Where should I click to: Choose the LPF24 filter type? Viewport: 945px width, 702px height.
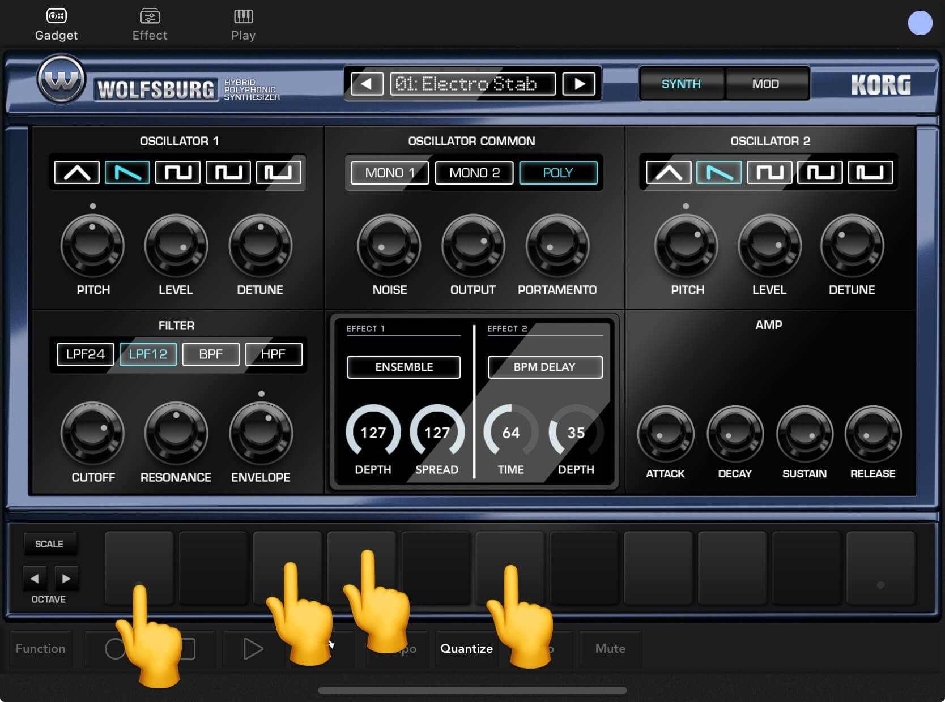(x=86, y=354)
